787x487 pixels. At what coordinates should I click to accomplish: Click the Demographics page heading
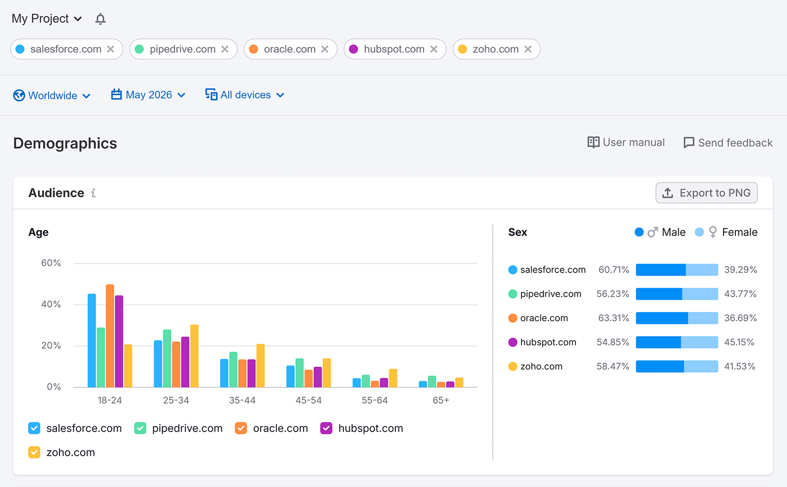pyautogui.click(x=65, y=143)
